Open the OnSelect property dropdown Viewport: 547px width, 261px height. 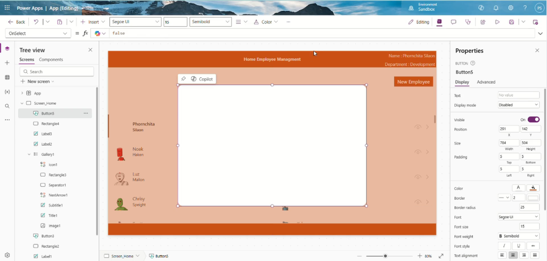coord(38,34)
